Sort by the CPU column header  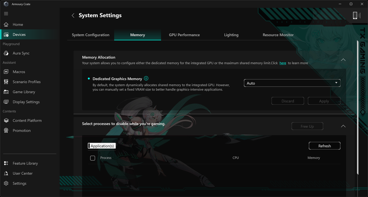point(236,158)
